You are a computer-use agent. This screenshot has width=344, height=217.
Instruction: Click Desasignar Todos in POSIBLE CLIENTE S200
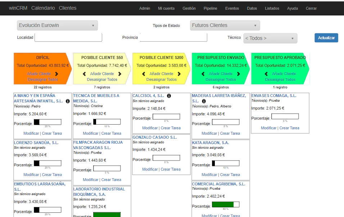click(x=162, y=79)
